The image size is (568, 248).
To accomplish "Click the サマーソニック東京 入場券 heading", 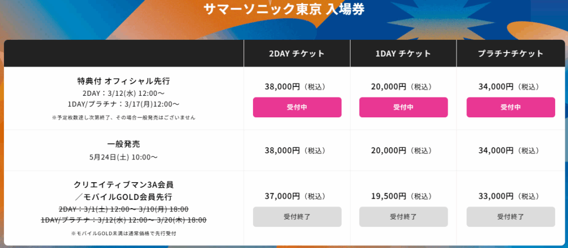I will pos(284,10).
